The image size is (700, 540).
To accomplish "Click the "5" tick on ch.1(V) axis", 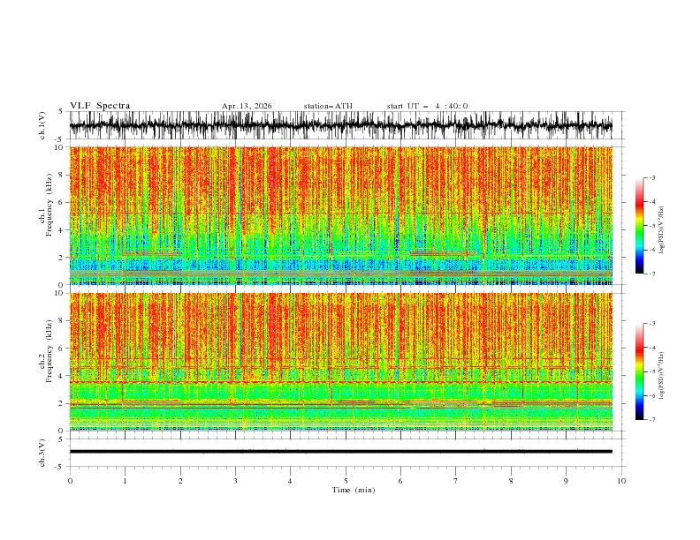I will pos(60,112).
